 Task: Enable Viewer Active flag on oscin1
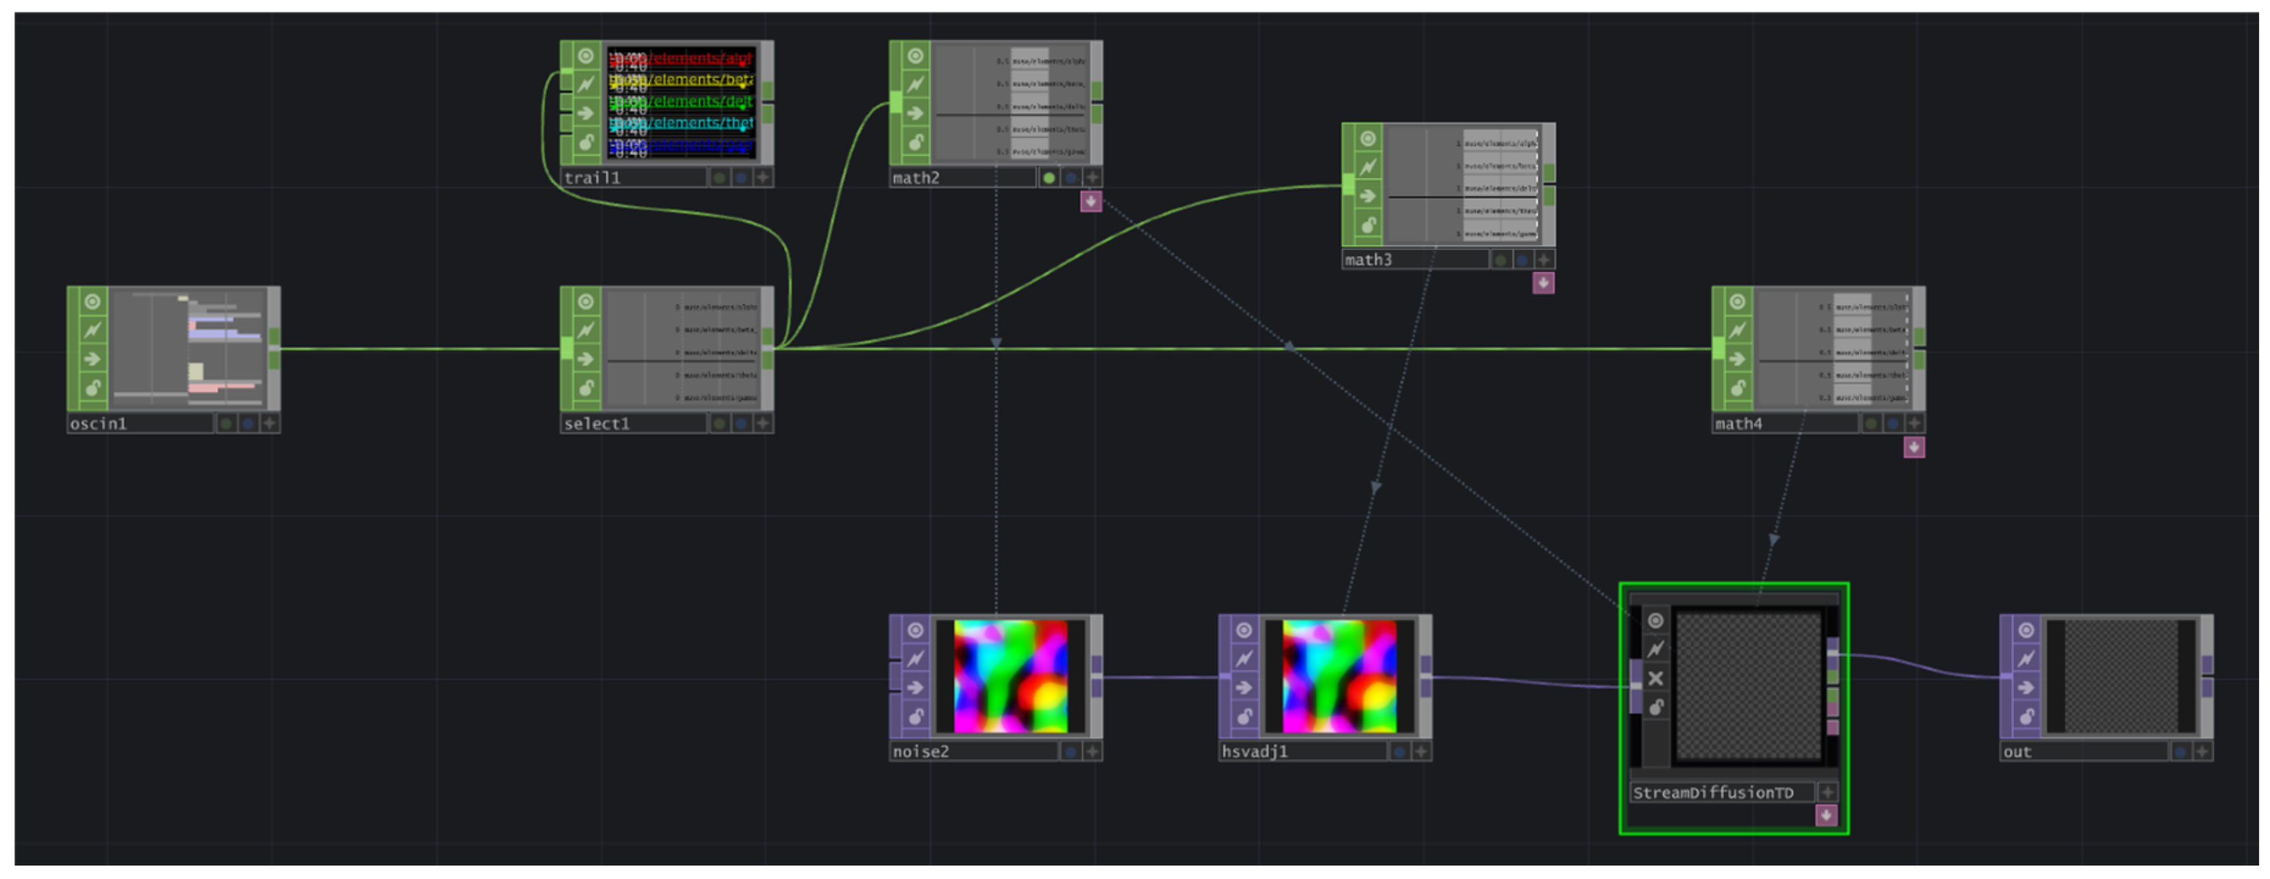tap(91, 302)
